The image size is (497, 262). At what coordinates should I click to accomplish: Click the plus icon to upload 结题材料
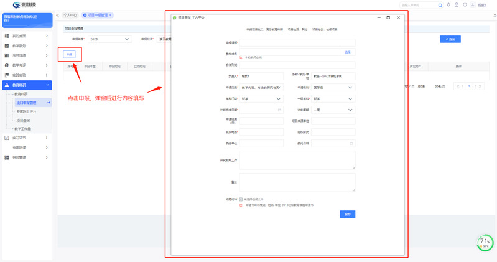tap(241, 199)
